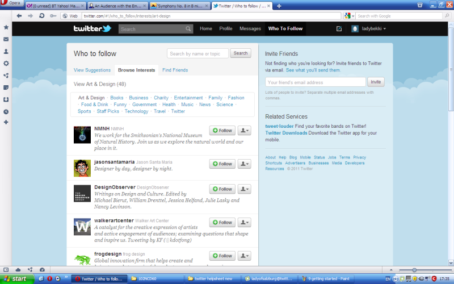454x284 pixels.
Task: Open the user actions dropdown for NMNH
Action: tap(245, 131)
